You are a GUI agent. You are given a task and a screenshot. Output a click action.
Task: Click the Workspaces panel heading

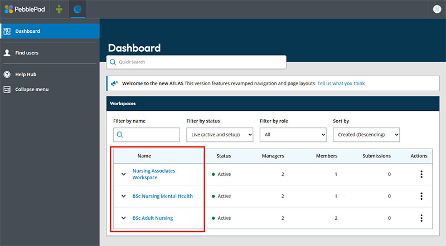tap(123, 104)
